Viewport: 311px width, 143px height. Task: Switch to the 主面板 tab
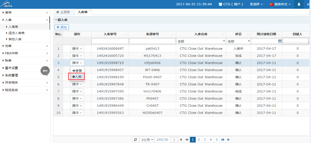63,12
